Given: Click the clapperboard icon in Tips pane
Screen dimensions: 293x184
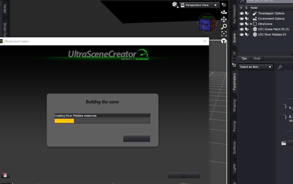Looking at the screenshot, I should pos(284,143).
